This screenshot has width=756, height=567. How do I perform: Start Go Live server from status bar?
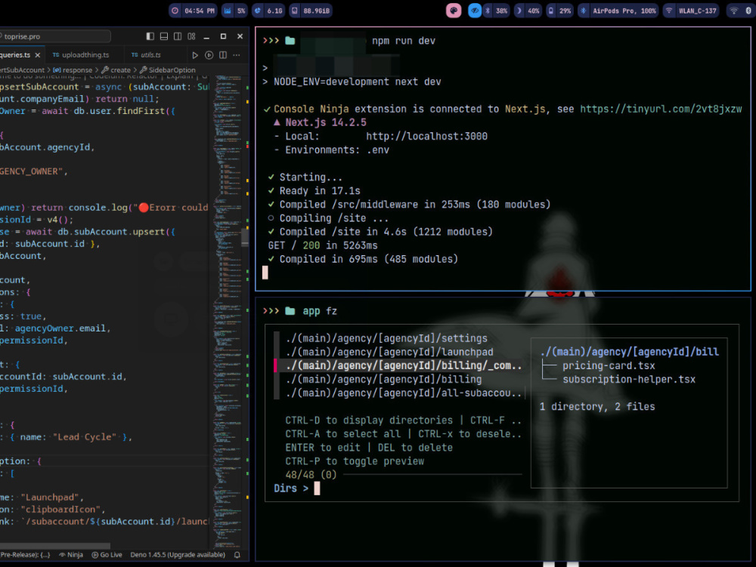coord(107,554)
